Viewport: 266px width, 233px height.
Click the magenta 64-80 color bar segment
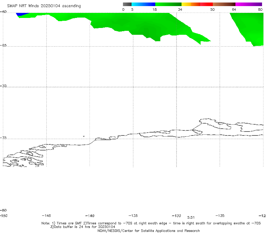tap(249, 4)
